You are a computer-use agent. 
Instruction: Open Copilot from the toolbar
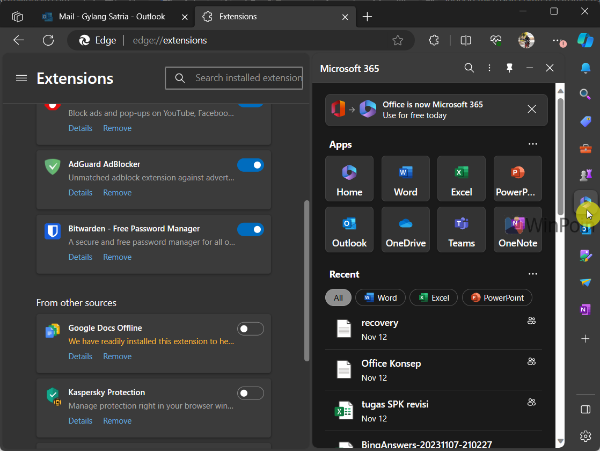(x=586, y=40)
